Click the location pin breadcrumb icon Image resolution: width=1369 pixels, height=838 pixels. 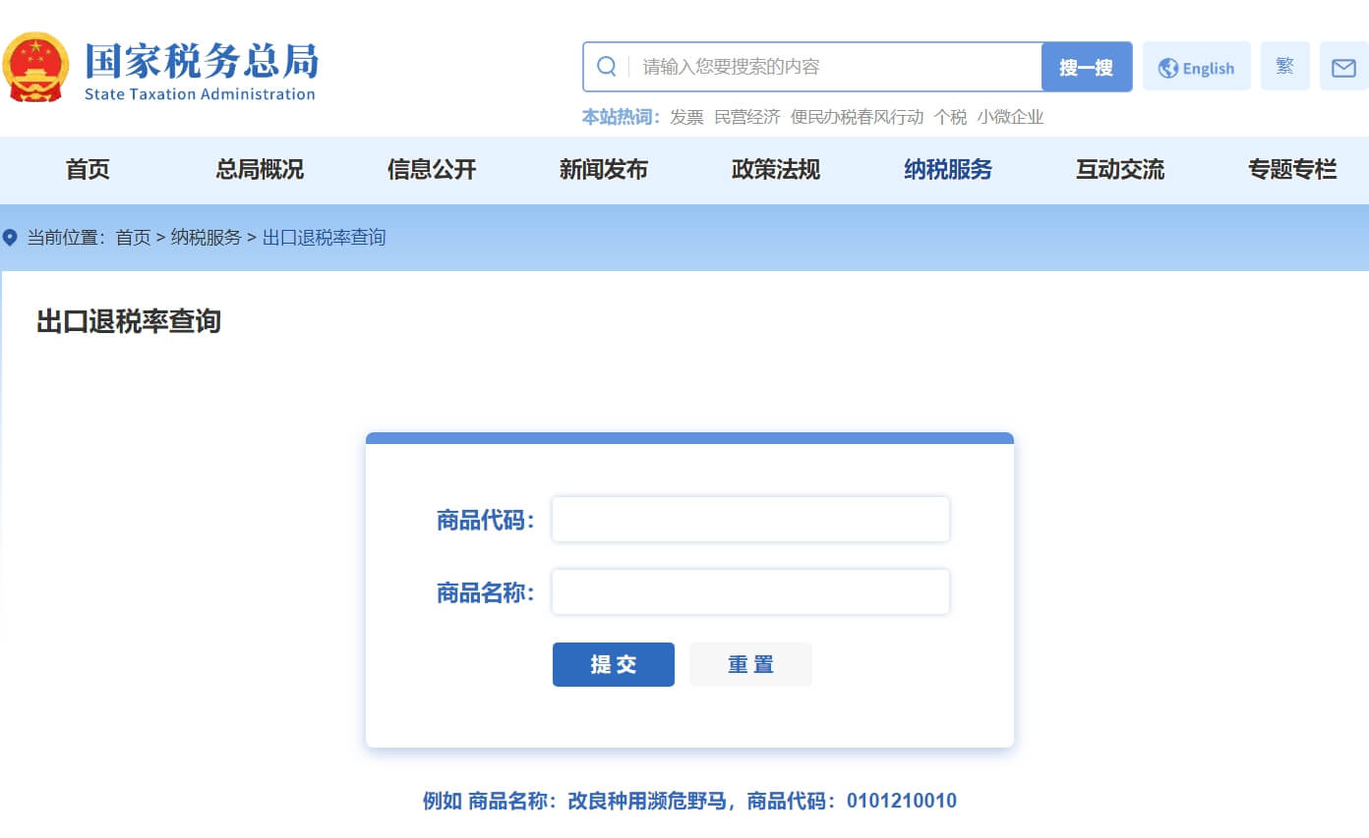click(11, 238)
